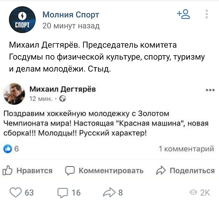Click Михаил Дегтярёв's profile photo
Screen dimensions: 219x202
(14, 93)
